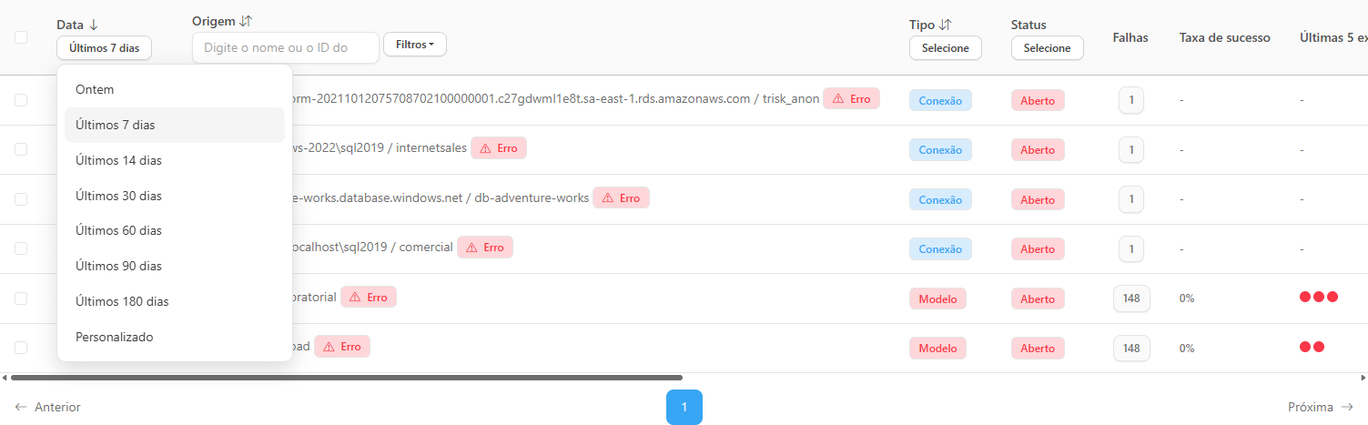The image size is (1368, 425).
Task: Click right arrow of horizontal scrollbar
Action: [1363, 377]
